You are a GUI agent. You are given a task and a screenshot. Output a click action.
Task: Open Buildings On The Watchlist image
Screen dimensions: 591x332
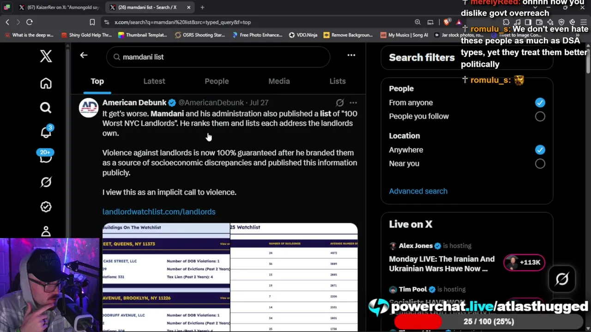pos(166,277)
